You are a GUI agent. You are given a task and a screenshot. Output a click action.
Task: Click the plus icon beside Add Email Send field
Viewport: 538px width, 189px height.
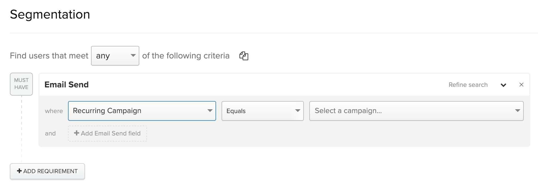[x=77, y=133]
